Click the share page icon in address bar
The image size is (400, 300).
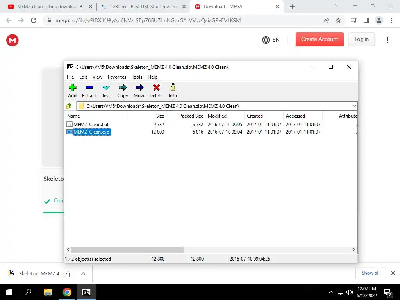(326, 20)
